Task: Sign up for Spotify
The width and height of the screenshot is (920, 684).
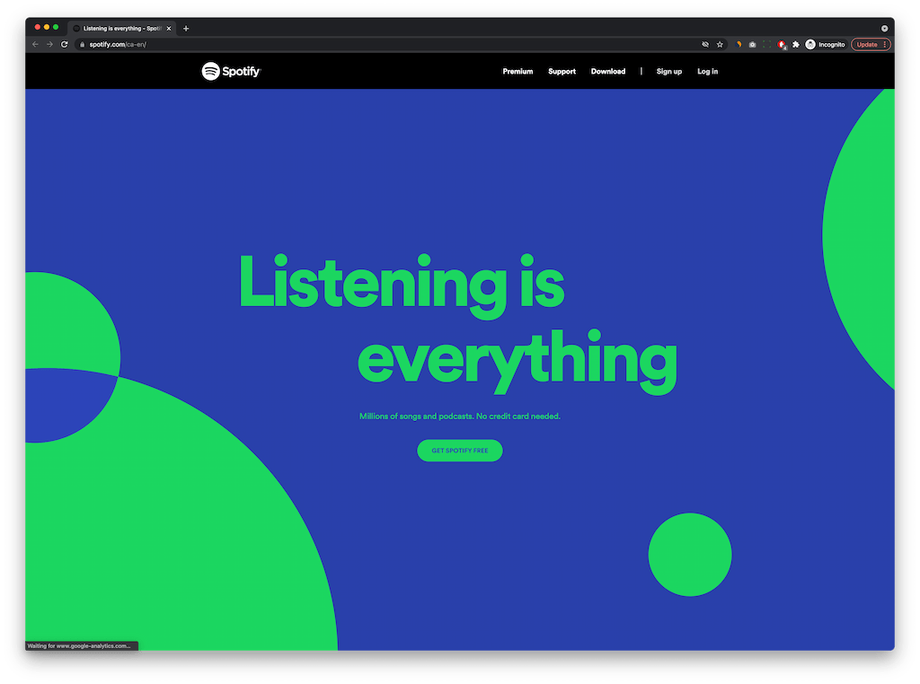Action: pyautogui.click(x=668, y=71)
